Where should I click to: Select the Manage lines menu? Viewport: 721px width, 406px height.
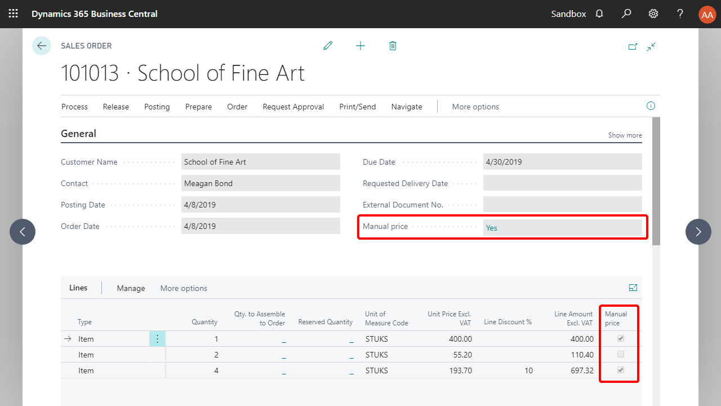[131, 288]
